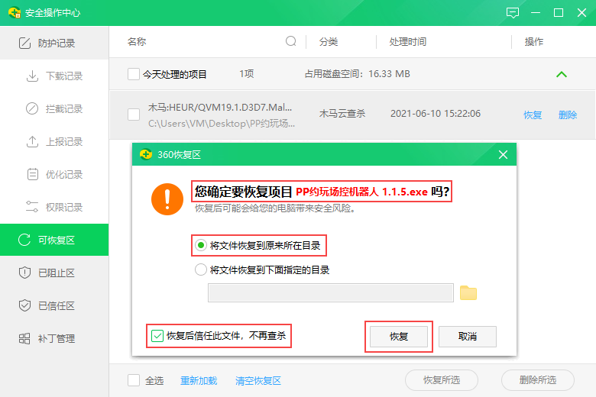Click 删除所选 button

(x=538, y=380)
